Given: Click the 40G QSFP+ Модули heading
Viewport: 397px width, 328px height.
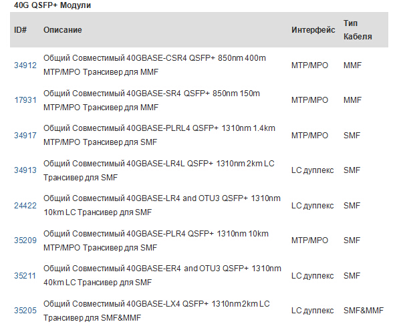Looking at the screenshot, I should (x=52, y=5).
